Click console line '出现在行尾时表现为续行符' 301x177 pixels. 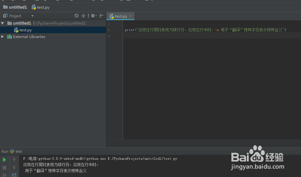point(61,165)
